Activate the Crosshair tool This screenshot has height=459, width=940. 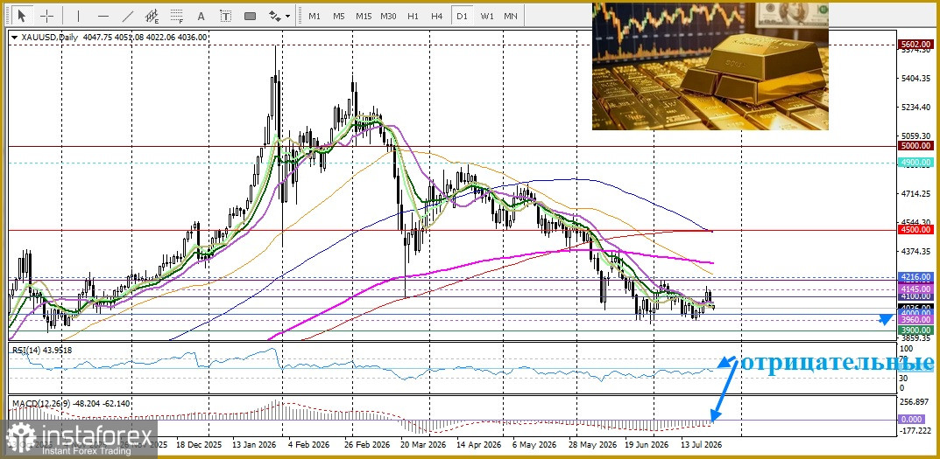[x=46, y=16]
